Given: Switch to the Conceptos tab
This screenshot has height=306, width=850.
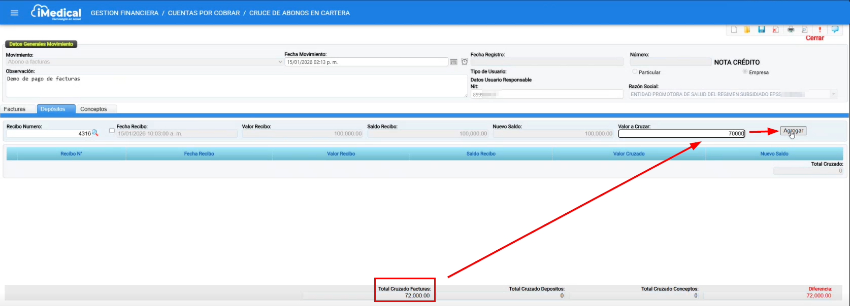Looking at the screenshot, I should click(x=94, y=109).
